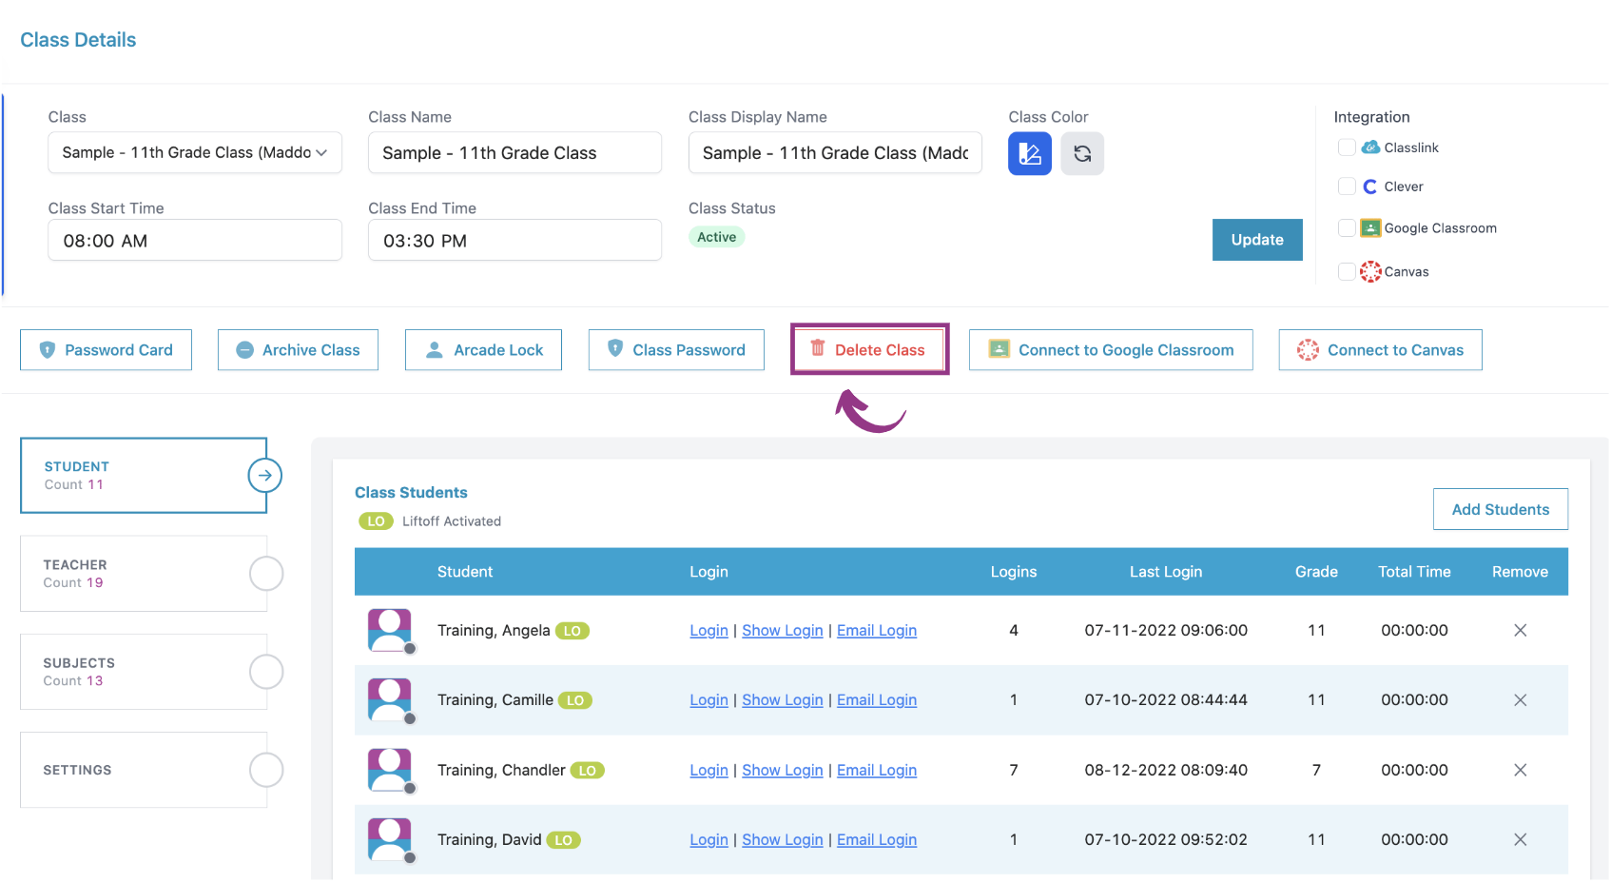Set the Class End Time field

(514, 240)
